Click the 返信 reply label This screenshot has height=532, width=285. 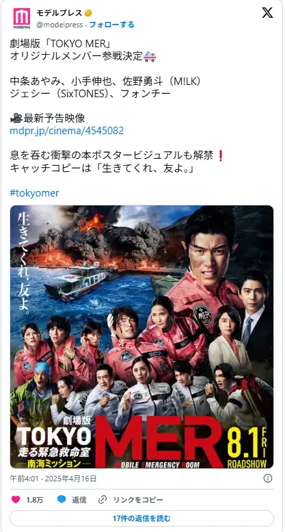tap(79, 500)
